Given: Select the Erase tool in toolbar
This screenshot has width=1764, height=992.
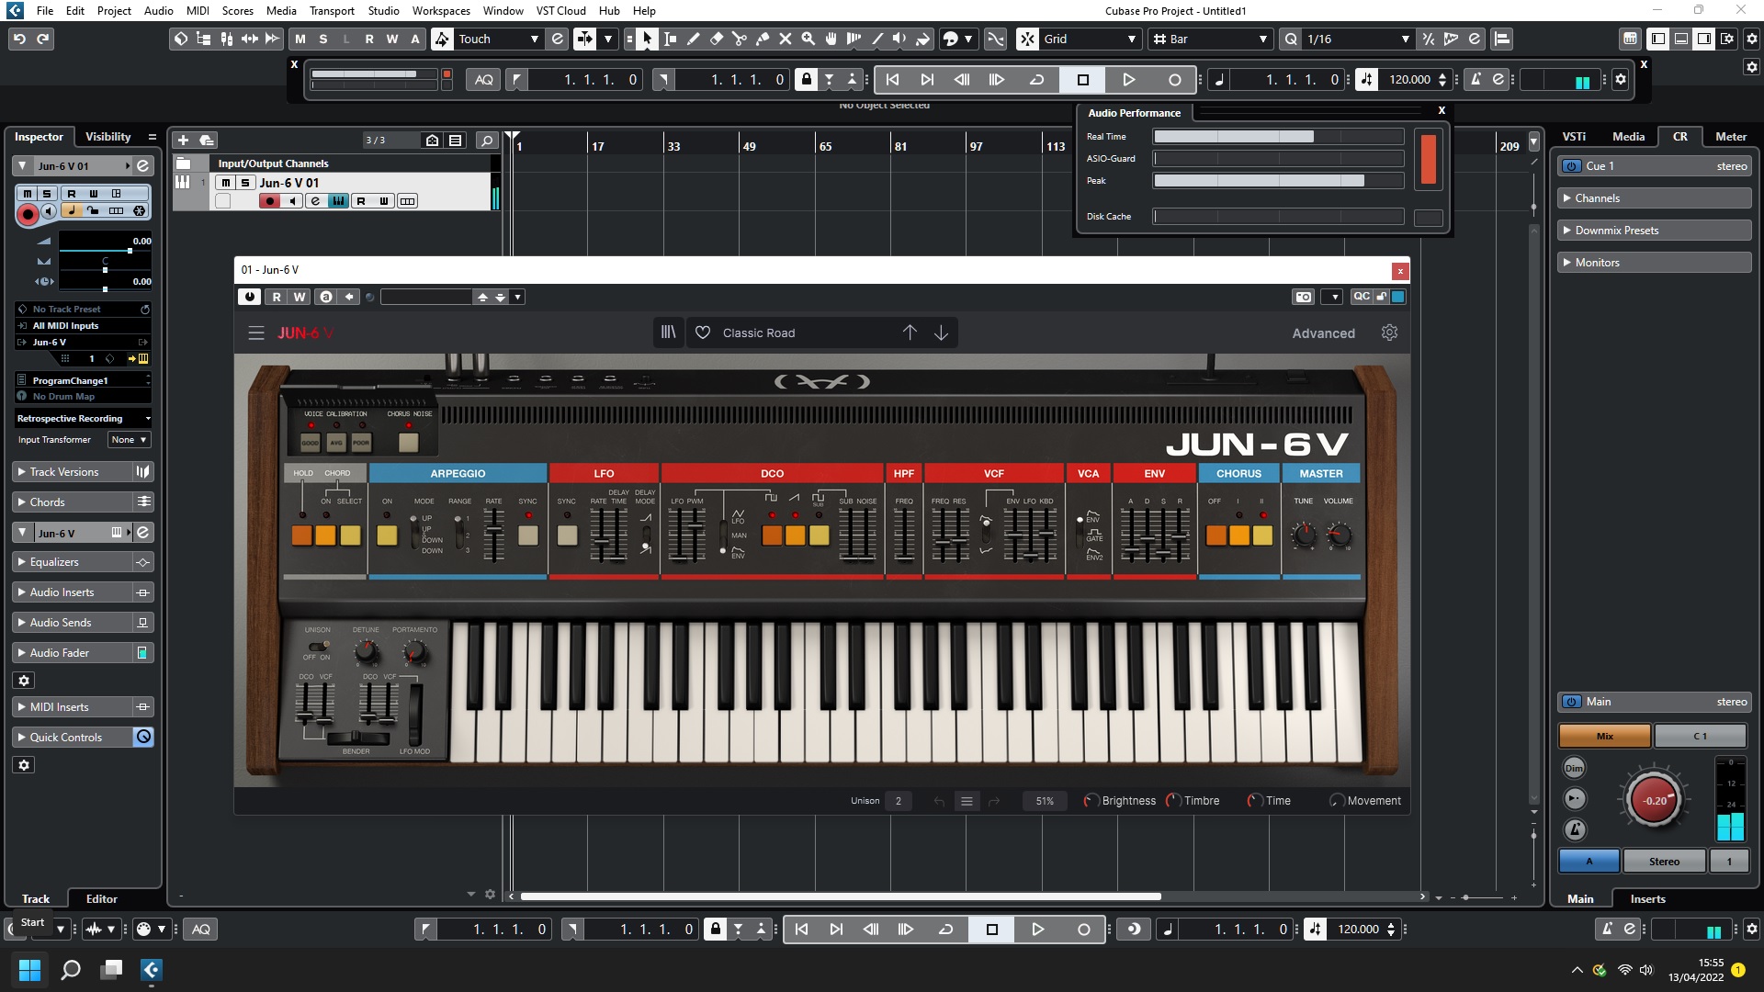Looking at the screenshot, I should pyautogui.click(x=717, y=39).
